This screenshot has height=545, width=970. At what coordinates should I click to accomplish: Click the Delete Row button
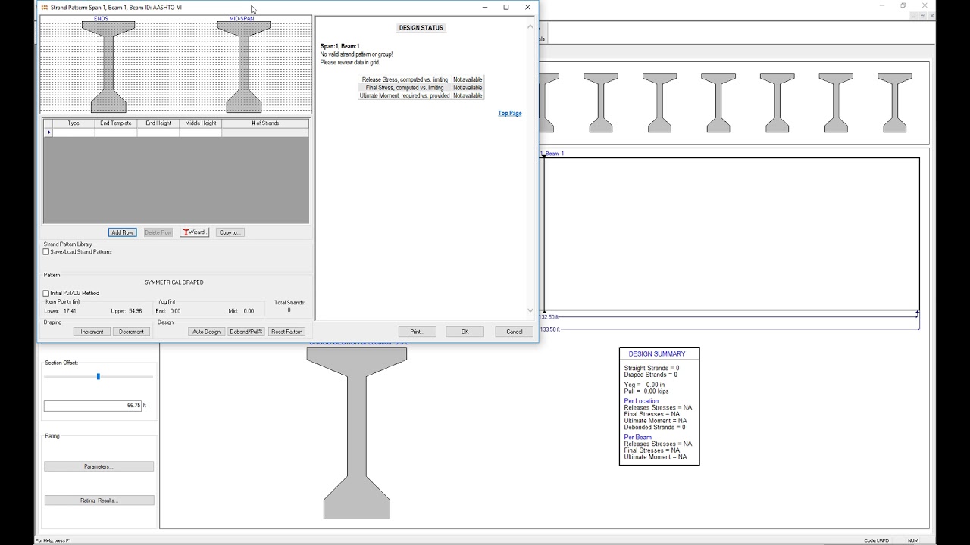tap(158, 232)
